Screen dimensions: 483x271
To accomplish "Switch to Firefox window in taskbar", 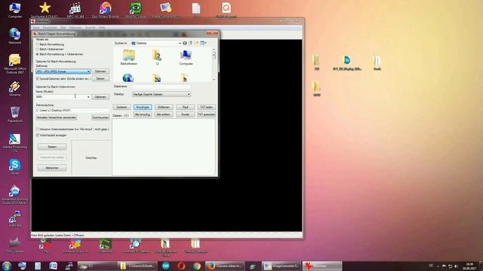I will click(225, 266).
